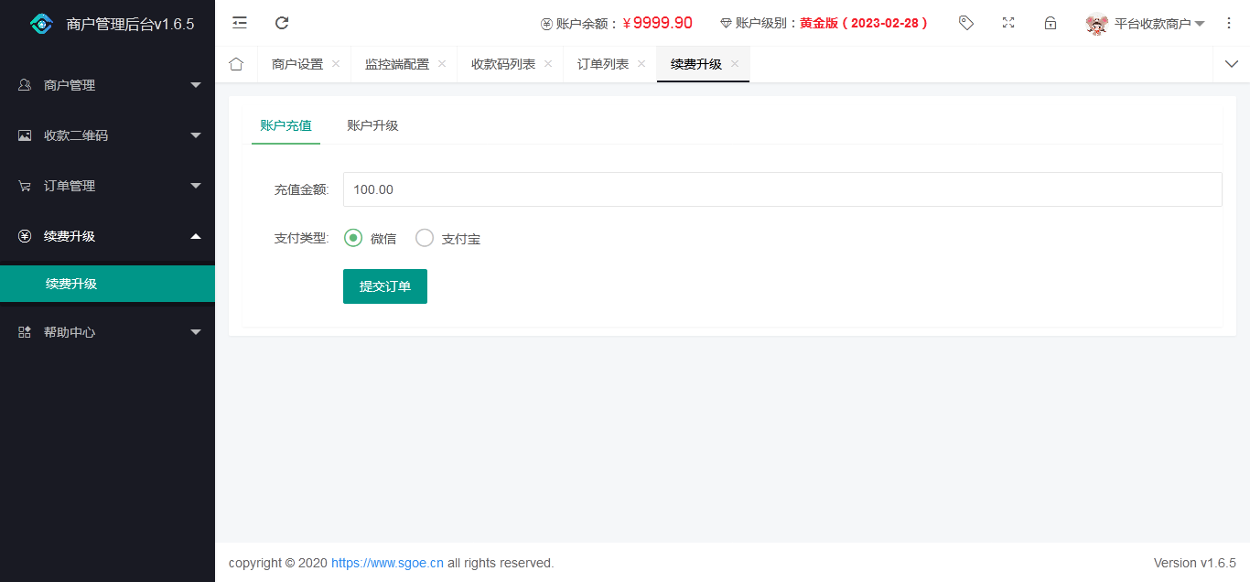Select the 微信 payment radio button
The height and width of the screenshot is (582, 1250).
pyautogui.click(x=353, y=237)
